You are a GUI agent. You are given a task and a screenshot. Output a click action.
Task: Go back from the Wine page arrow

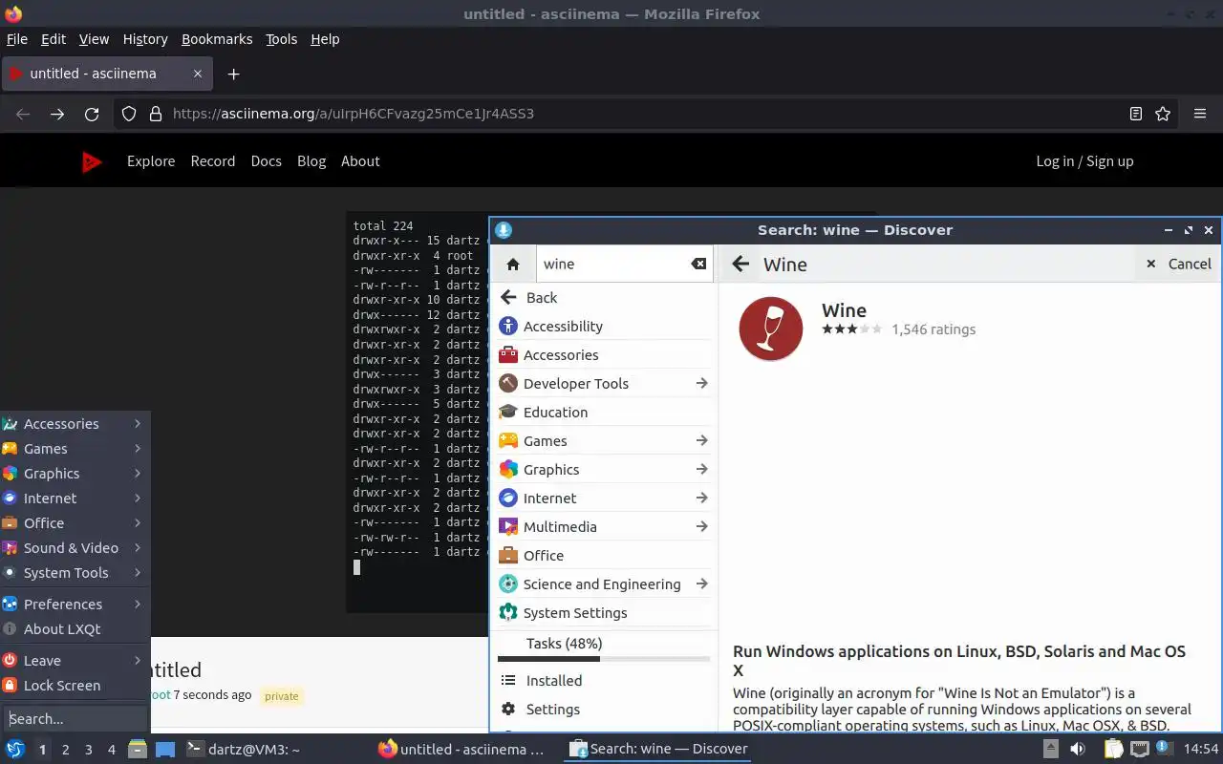click(740, 265)
